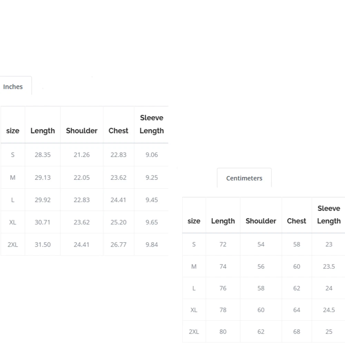
Task: Click the 28.35 length cell
Action: click(x=42, y=155)
